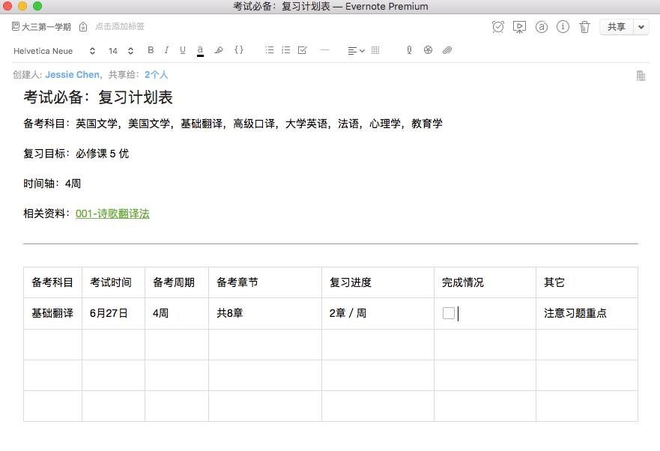This screenshot has height=451, width=660.
Task: Set a reminder with the alarm clock icon
Action: 498,27
